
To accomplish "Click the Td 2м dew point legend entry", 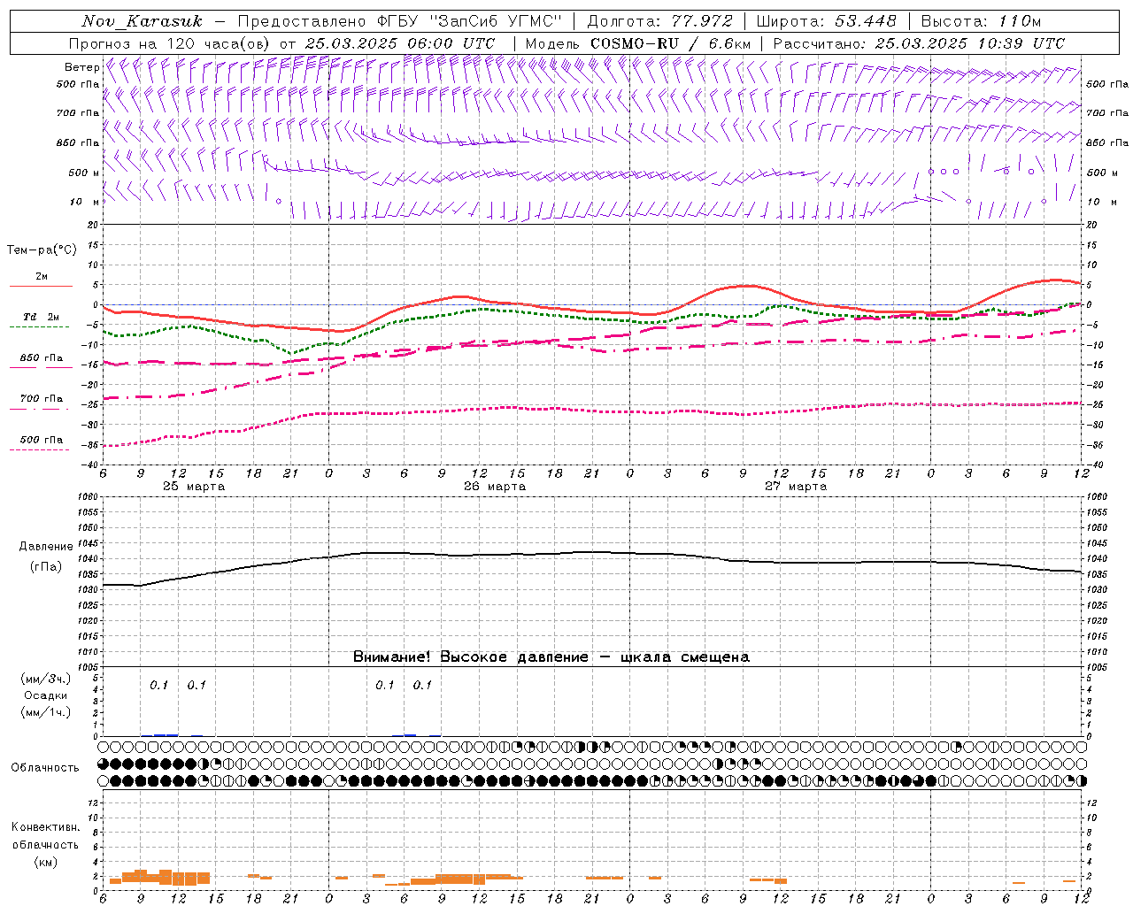I will [42, 317].
